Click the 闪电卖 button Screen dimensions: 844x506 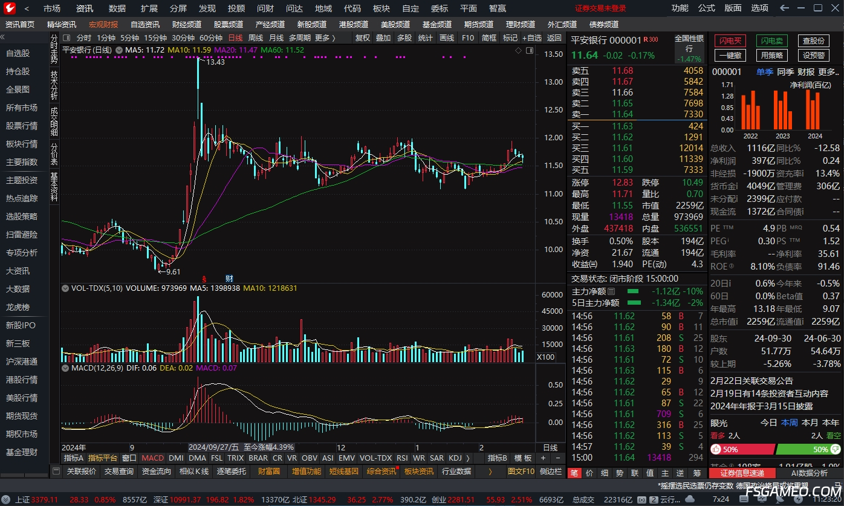[771, 41]
